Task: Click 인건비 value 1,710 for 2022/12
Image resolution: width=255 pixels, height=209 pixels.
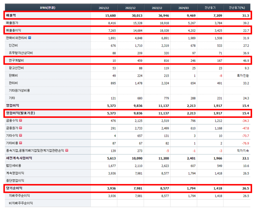Action: tap(139, 46)
